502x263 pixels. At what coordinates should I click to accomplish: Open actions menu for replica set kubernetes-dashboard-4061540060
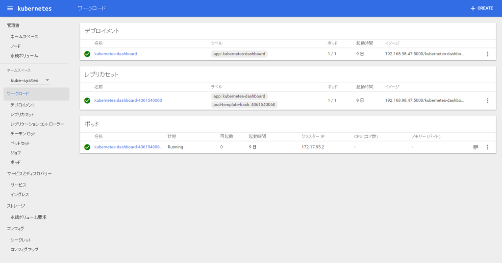point(488,100)
